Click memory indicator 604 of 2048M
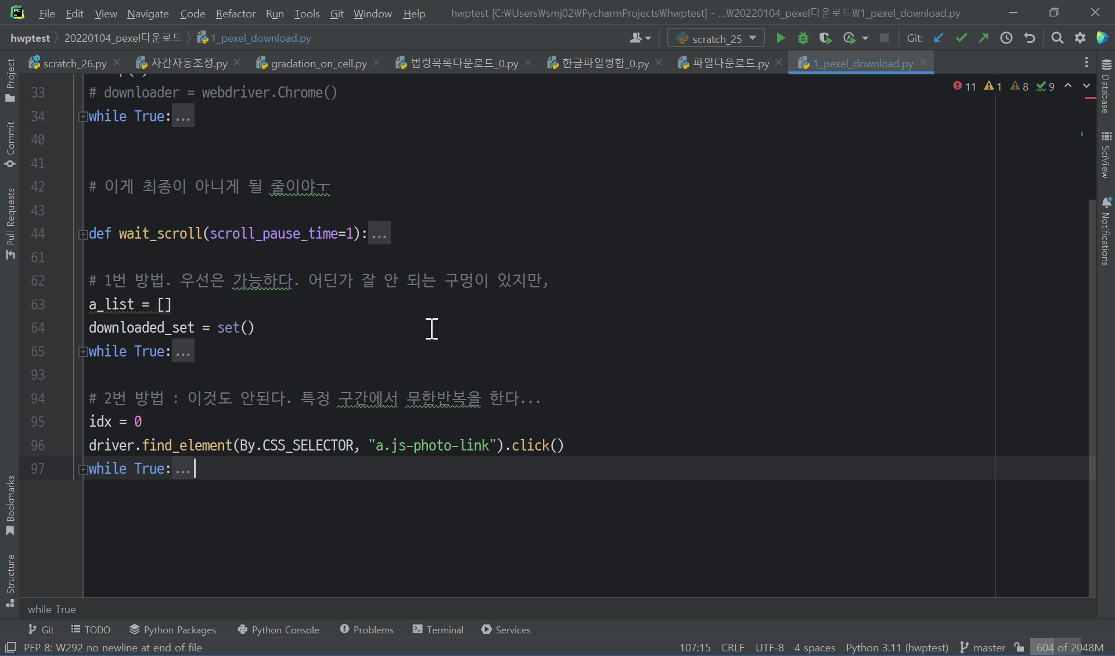Screen dimensions: 1115x656 coord(1070,647)
